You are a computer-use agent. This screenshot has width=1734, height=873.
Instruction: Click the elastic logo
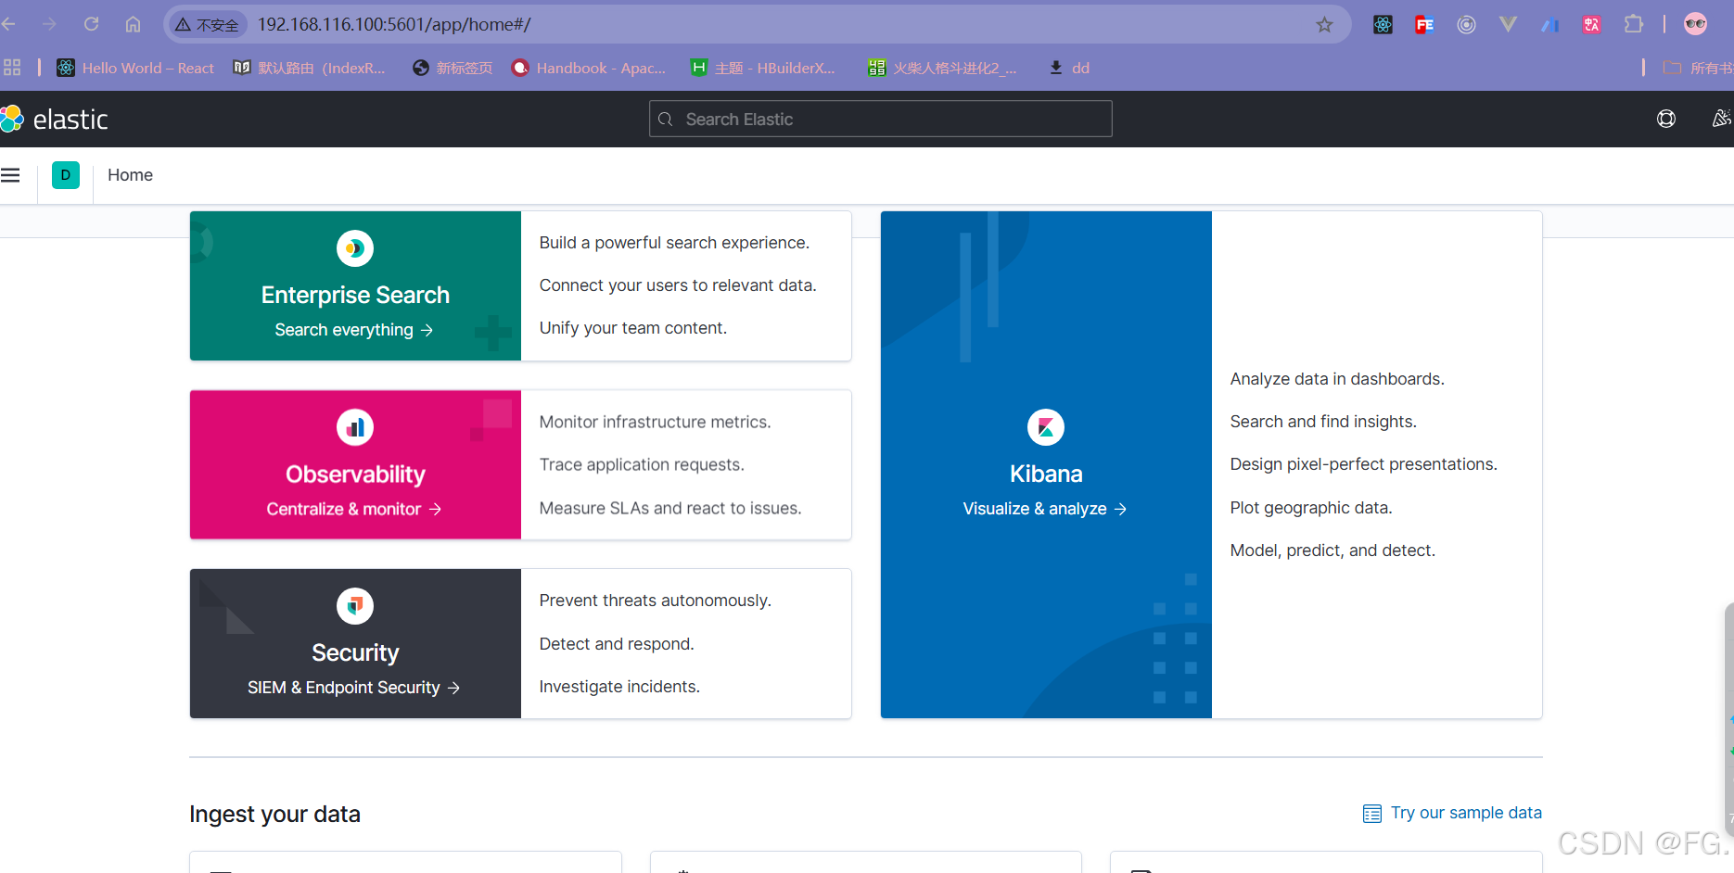55,119
